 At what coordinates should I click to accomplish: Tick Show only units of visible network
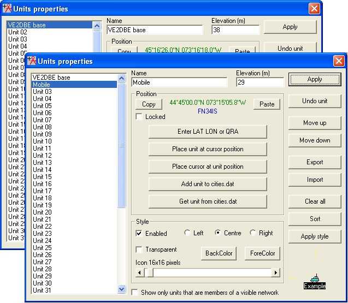coord(135,293)
